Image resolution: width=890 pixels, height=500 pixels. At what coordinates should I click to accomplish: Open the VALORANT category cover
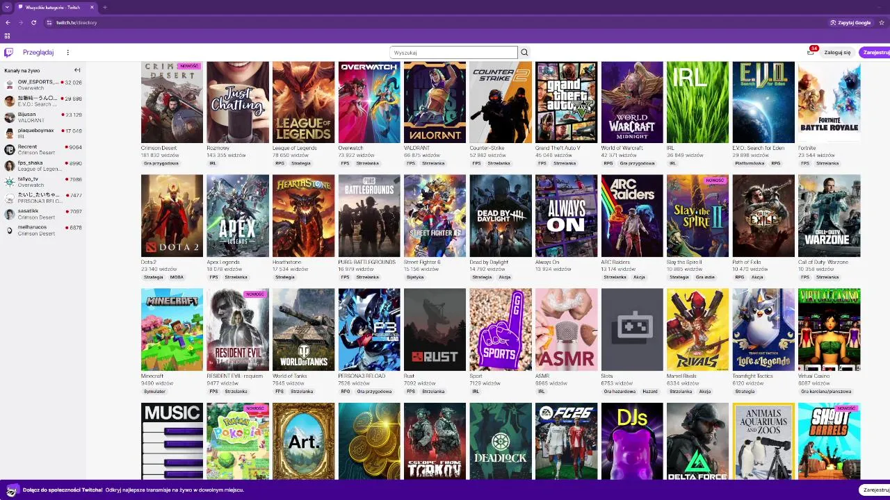coord(435,102)
